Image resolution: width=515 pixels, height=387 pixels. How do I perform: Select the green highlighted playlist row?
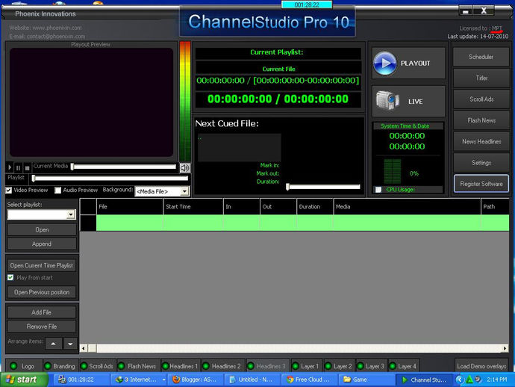tap(302, 223)
